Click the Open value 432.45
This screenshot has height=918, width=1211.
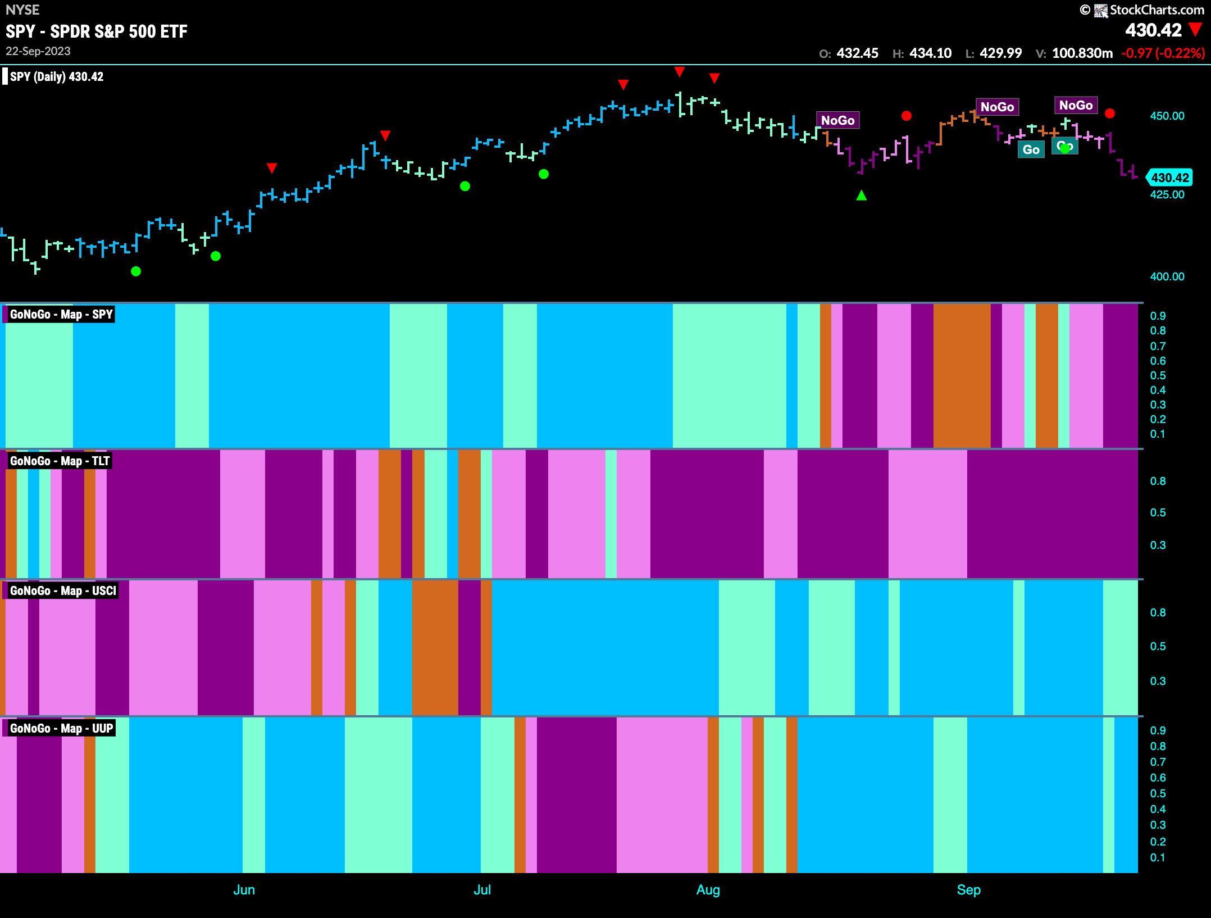pyautogui.click(x=857, y=53)
